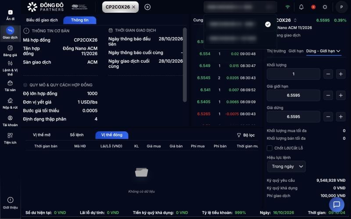Screen dimensions: 351x219
Task: Open Tiện ích utilities section
Action: pos(10,138)
